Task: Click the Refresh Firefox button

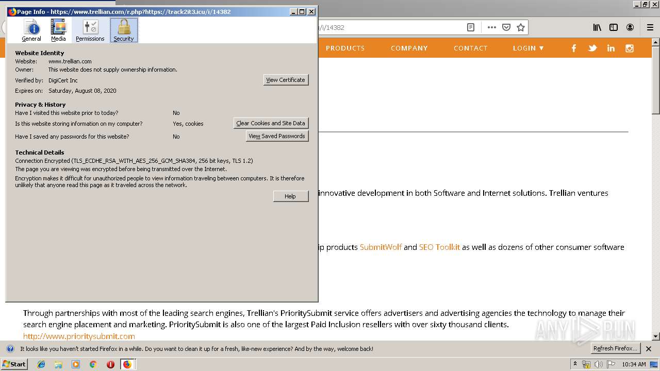Action: pyautogui.click(x=615, y=349)
